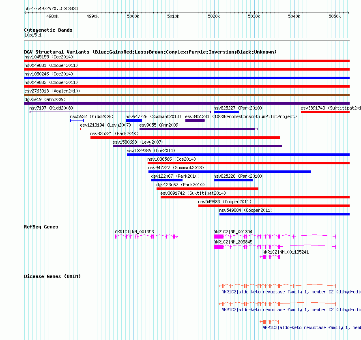
Task: Click the short AKR1C2 NM_001135241 transcript glyph
Action: coord(270,257)
